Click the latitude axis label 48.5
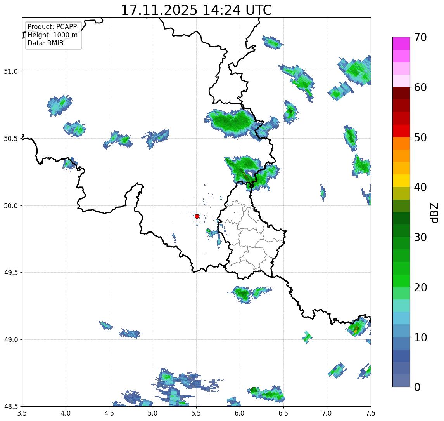The image size is (444, 421). [11, 407]
